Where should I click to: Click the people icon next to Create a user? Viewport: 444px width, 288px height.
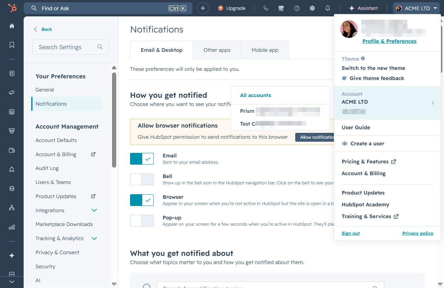[x=344, y=143]
